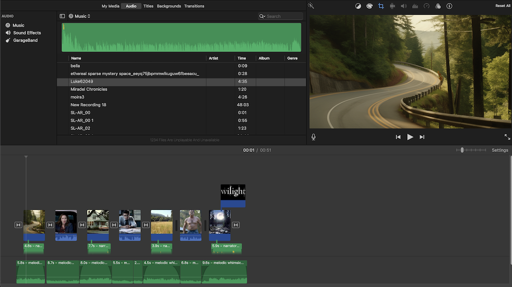The image size is (512, 287).
Task: Click transition between road and woman clips
Action: pyautogui.click(x=50, y=225)
